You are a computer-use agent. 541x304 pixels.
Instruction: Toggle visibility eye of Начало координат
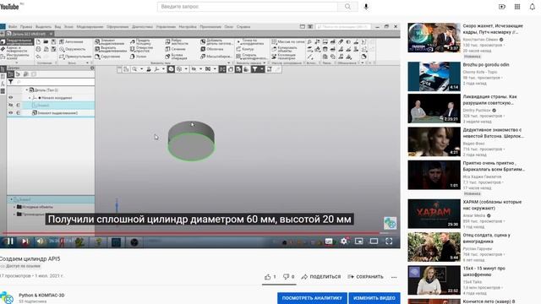click(x=11, y=98)
